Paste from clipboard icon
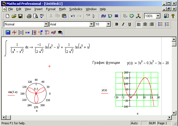 (64, 16)
